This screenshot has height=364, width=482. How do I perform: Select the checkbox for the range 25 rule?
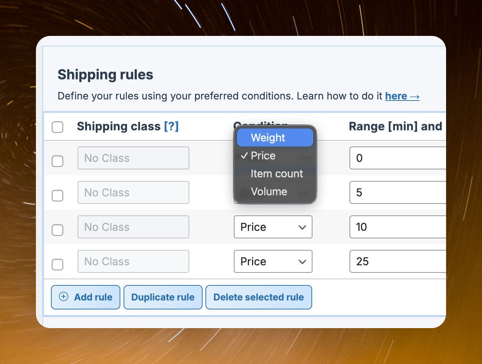(57, 265)
